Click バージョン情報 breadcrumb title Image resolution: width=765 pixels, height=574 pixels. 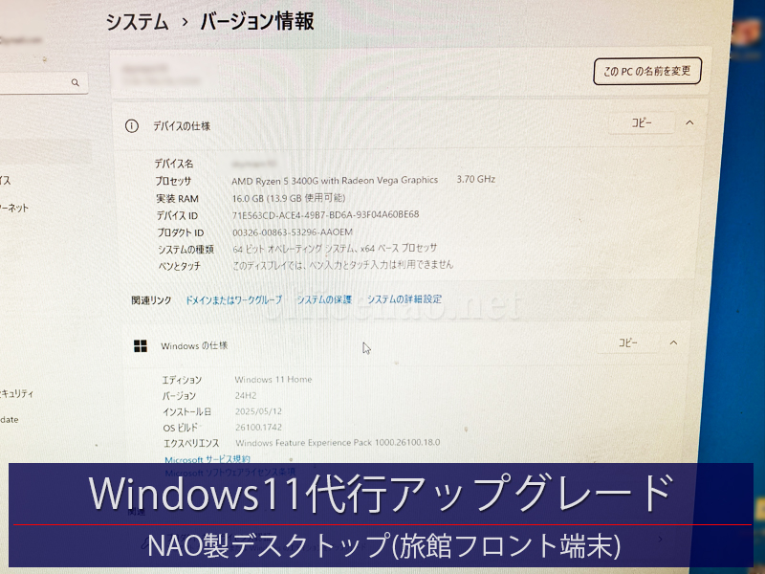[x=257, y=21]
